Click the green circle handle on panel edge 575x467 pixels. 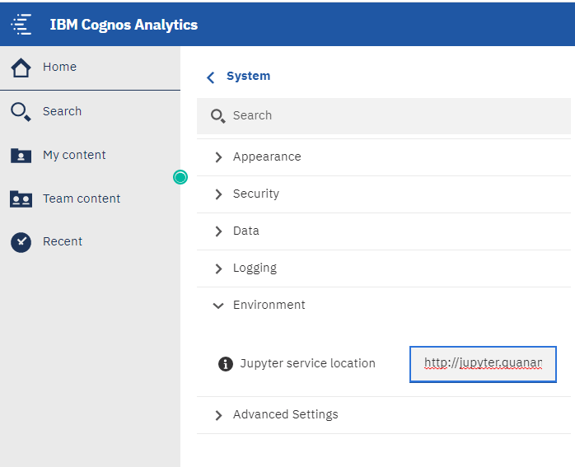pyautogui.click(x=180, y=177)
